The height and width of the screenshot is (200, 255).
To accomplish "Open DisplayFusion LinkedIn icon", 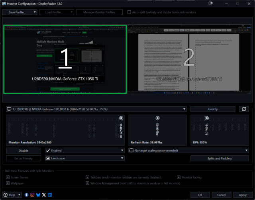I will 50,195.
